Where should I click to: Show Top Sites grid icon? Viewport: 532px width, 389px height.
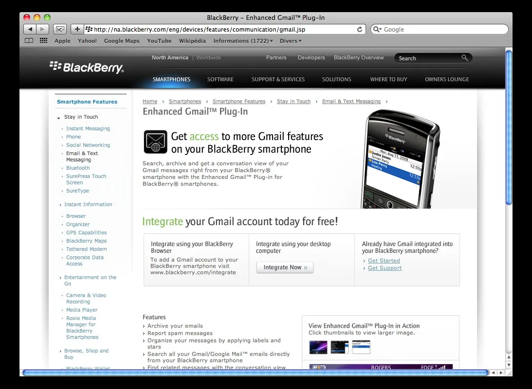coord(43,41)
